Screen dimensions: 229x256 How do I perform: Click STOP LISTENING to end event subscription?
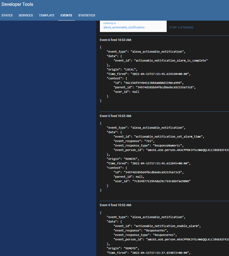click(181, 27)
